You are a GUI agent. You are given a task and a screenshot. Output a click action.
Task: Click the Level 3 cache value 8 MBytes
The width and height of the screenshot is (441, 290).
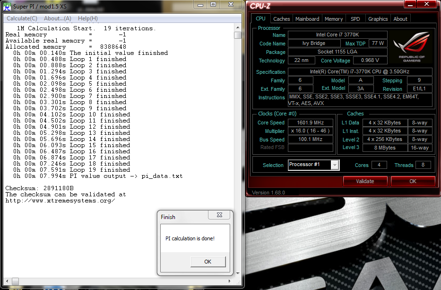point(385,148)
